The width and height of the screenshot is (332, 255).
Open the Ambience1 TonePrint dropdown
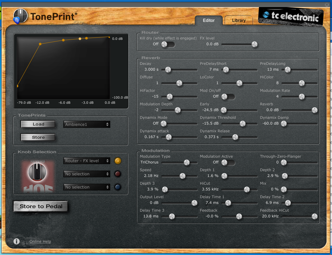tap(87, 124)
